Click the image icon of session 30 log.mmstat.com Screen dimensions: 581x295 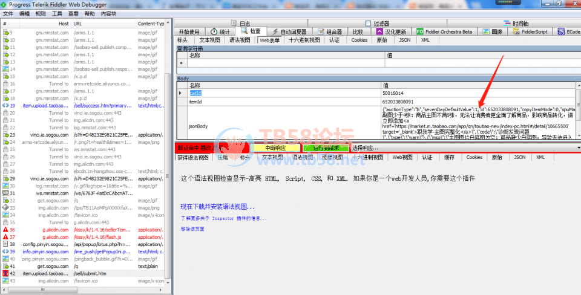pos(5,186)
